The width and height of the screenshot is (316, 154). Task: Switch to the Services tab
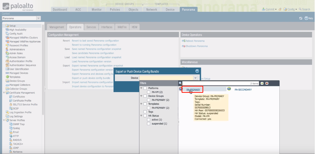[x=91, y=27]
